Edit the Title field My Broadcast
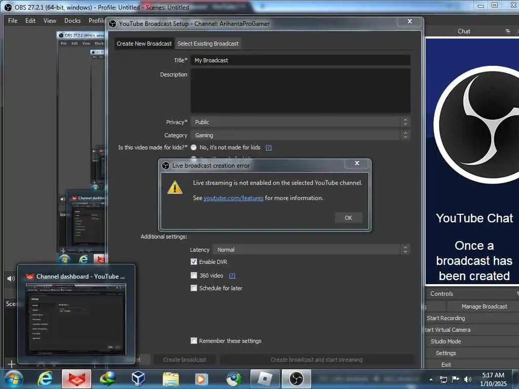 click(301, 60)
